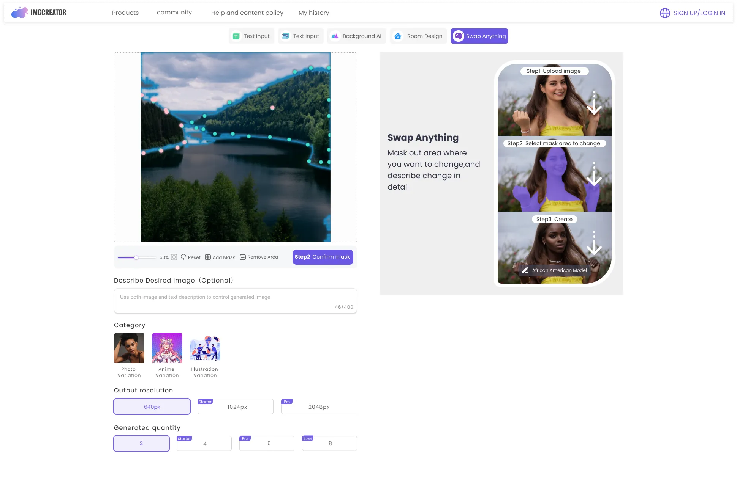This screenshot has height=496, width=737.
Task: Select Illustration Variation category thumbnail
Action: click(x=205, y=348)
